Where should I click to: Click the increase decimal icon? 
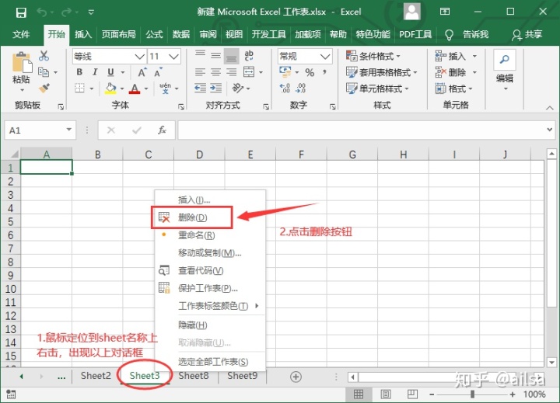(x=285, y=88)
